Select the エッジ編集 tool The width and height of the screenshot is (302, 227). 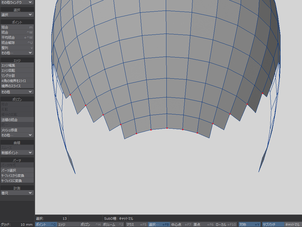(17, 65)
